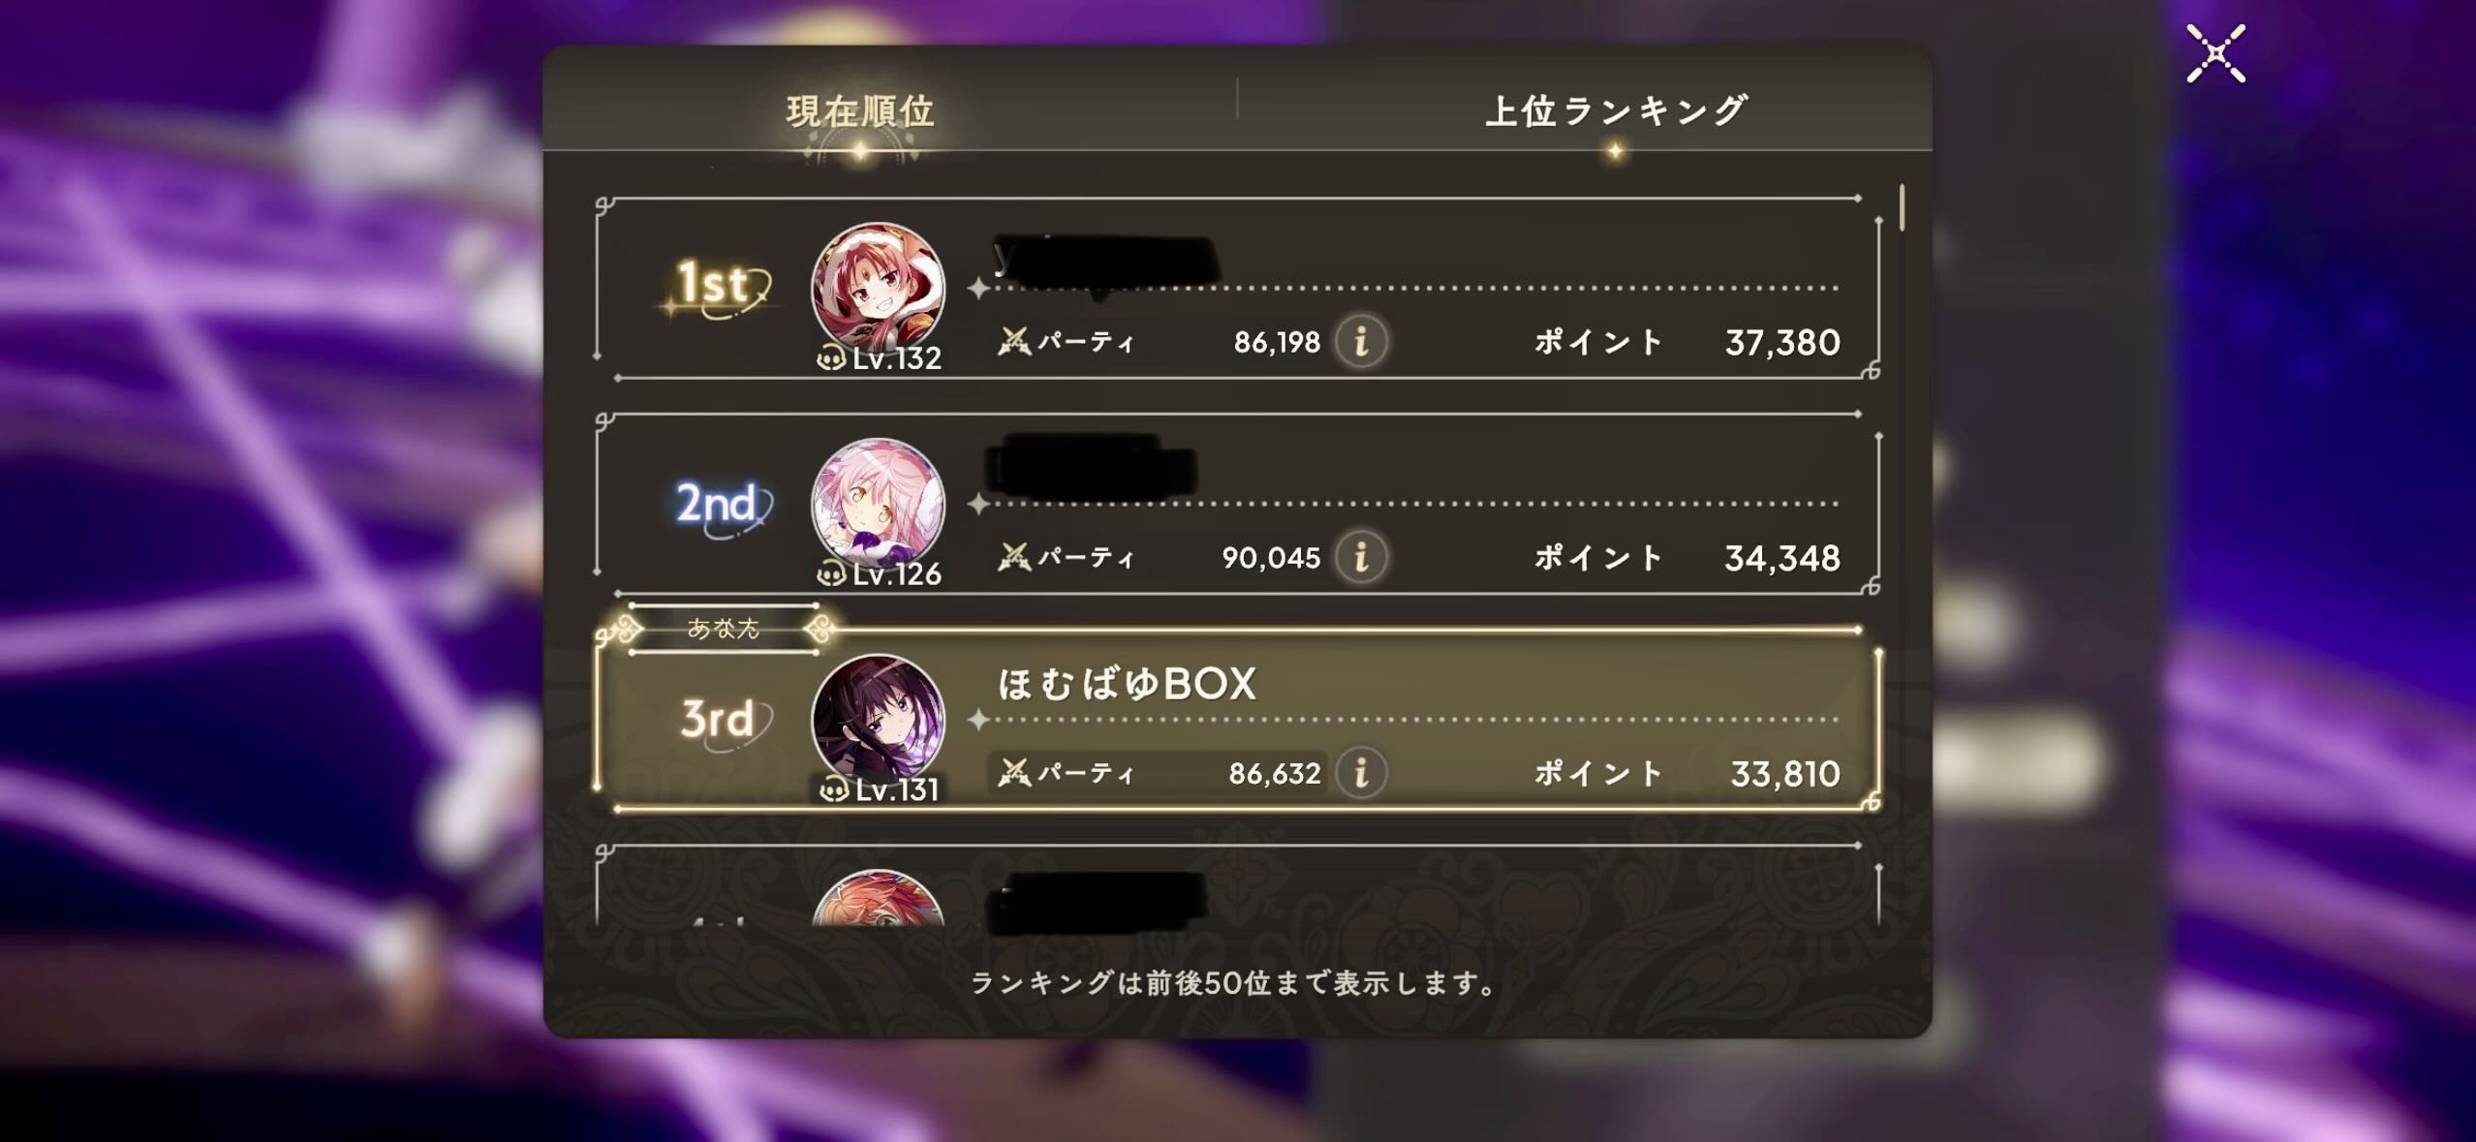Image resolution: width=2476 pixels, height=1142 pixels.
Task: Click the 37,380 points value
Action: 1782,342
